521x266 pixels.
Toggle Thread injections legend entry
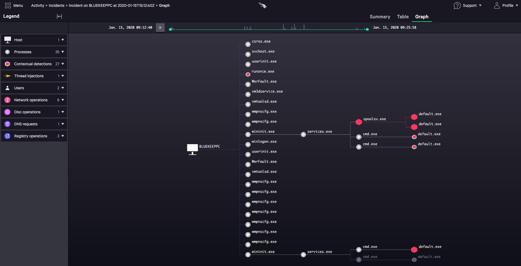click(29, 76)
